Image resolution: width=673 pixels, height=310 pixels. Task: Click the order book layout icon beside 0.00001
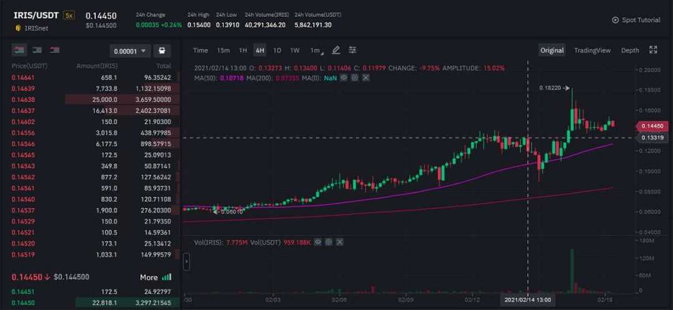[162, 51]
